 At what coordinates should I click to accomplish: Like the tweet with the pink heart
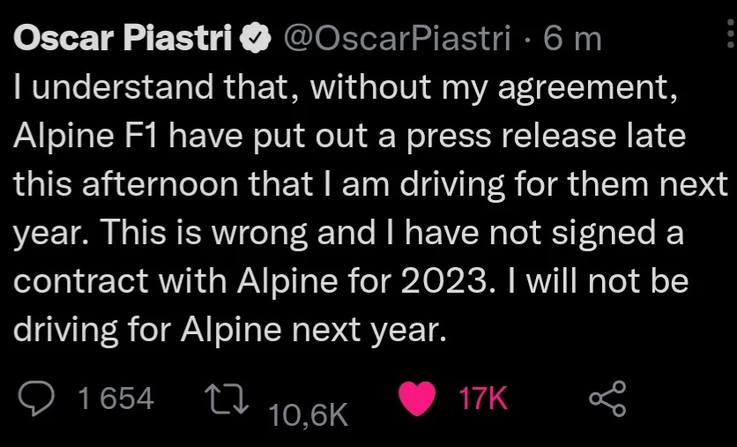pyautogui.click(x=417, y=399)
